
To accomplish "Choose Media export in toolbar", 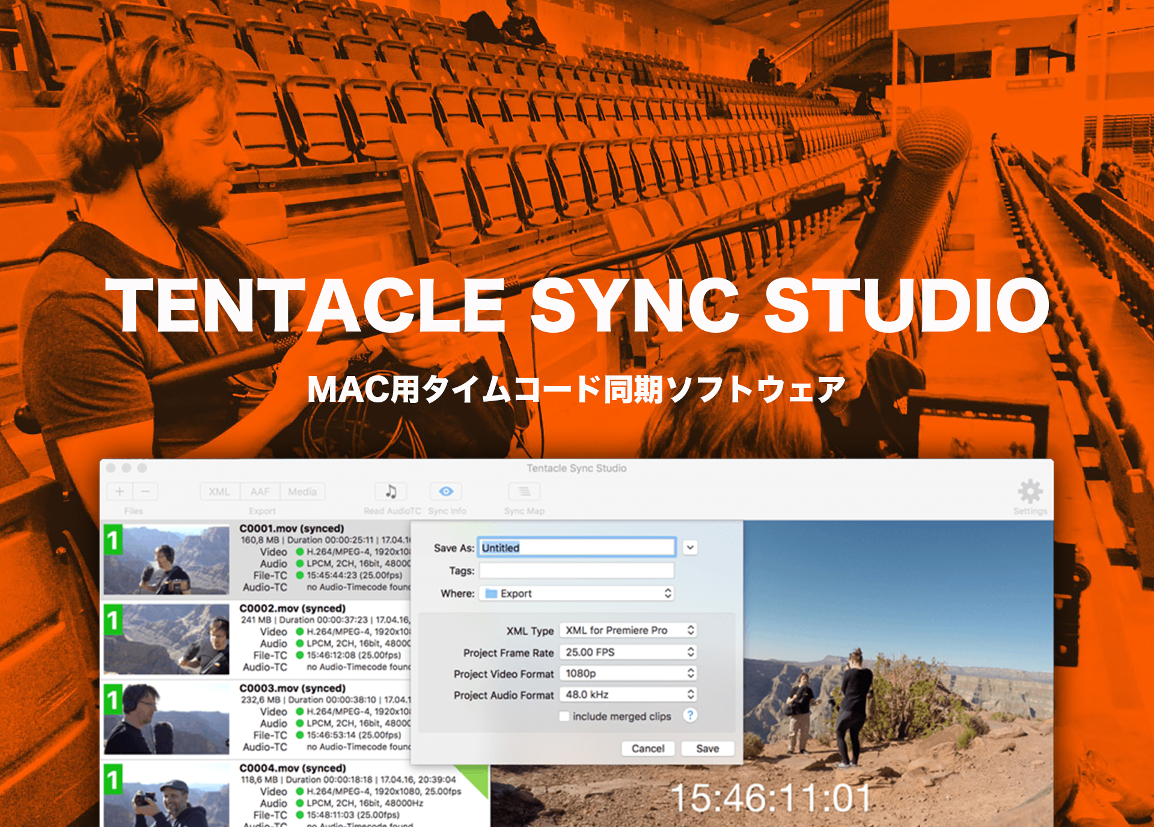I will click(302, 491).
